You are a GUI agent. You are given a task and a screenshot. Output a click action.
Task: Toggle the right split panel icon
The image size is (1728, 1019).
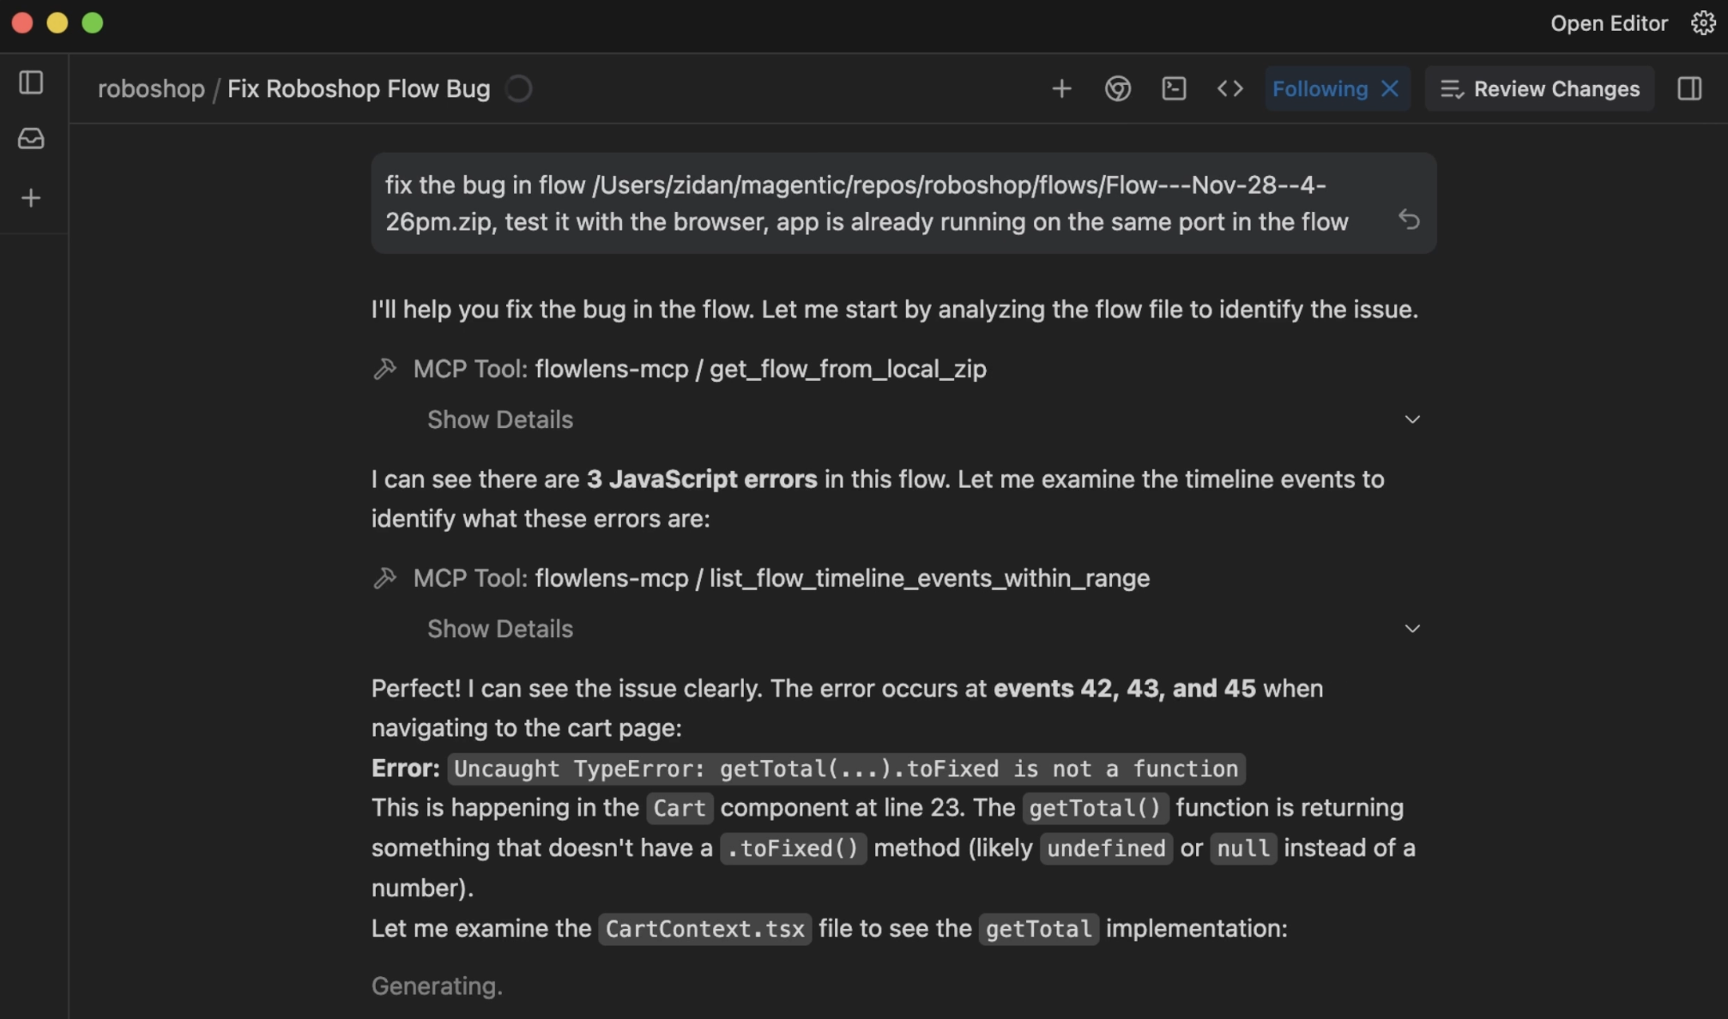point(1689,88)
